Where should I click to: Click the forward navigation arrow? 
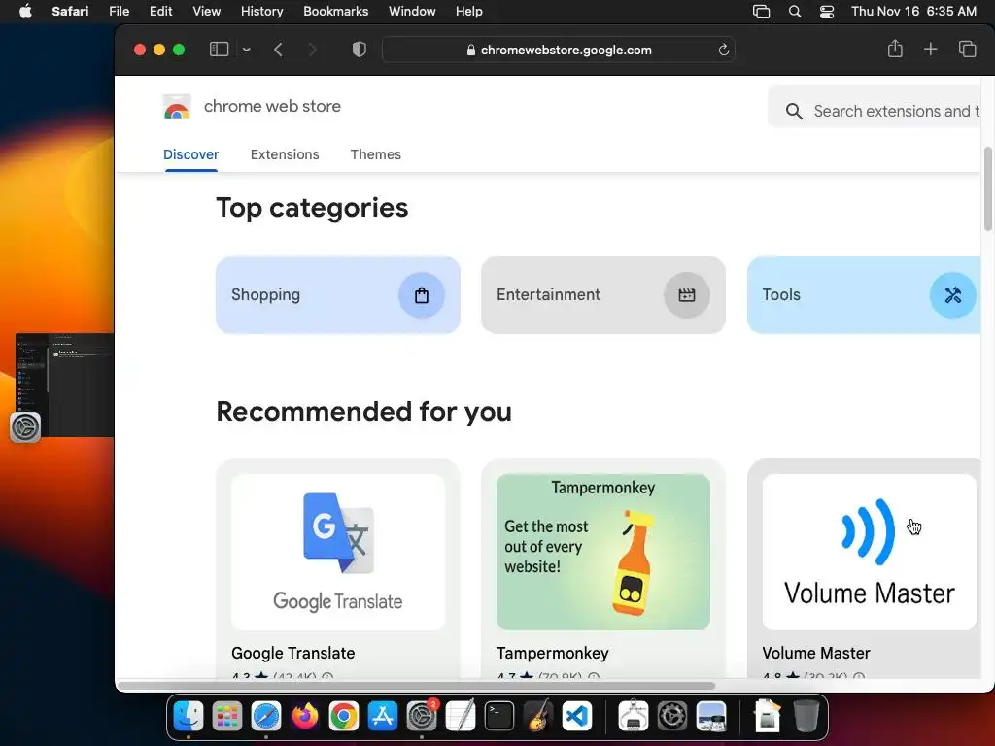coord(312,50)
